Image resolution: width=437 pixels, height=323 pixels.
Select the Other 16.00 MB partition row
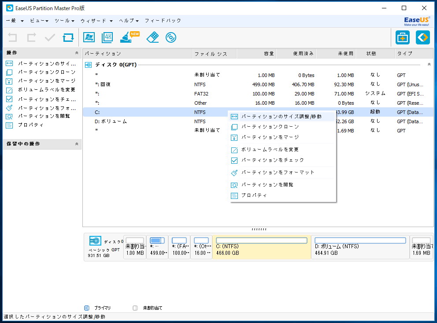(x=258, y=103)
